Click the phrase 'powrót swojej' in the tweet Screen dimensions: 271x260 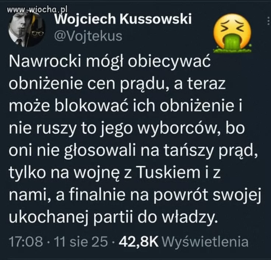[x=207, y=195]
